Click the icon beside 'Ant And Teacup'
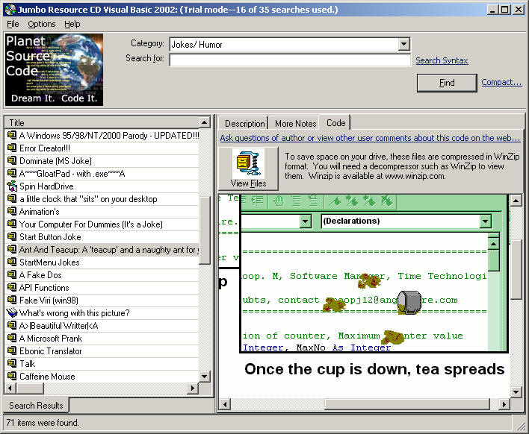The width and height of the screenshot is (529, 434). [12, 250]
